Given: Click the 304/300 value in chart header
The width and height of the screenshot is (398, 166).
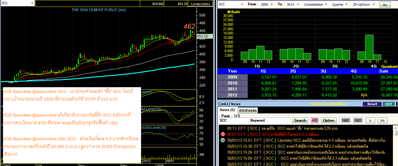Looking at the screenshot, I should point(158,4).
